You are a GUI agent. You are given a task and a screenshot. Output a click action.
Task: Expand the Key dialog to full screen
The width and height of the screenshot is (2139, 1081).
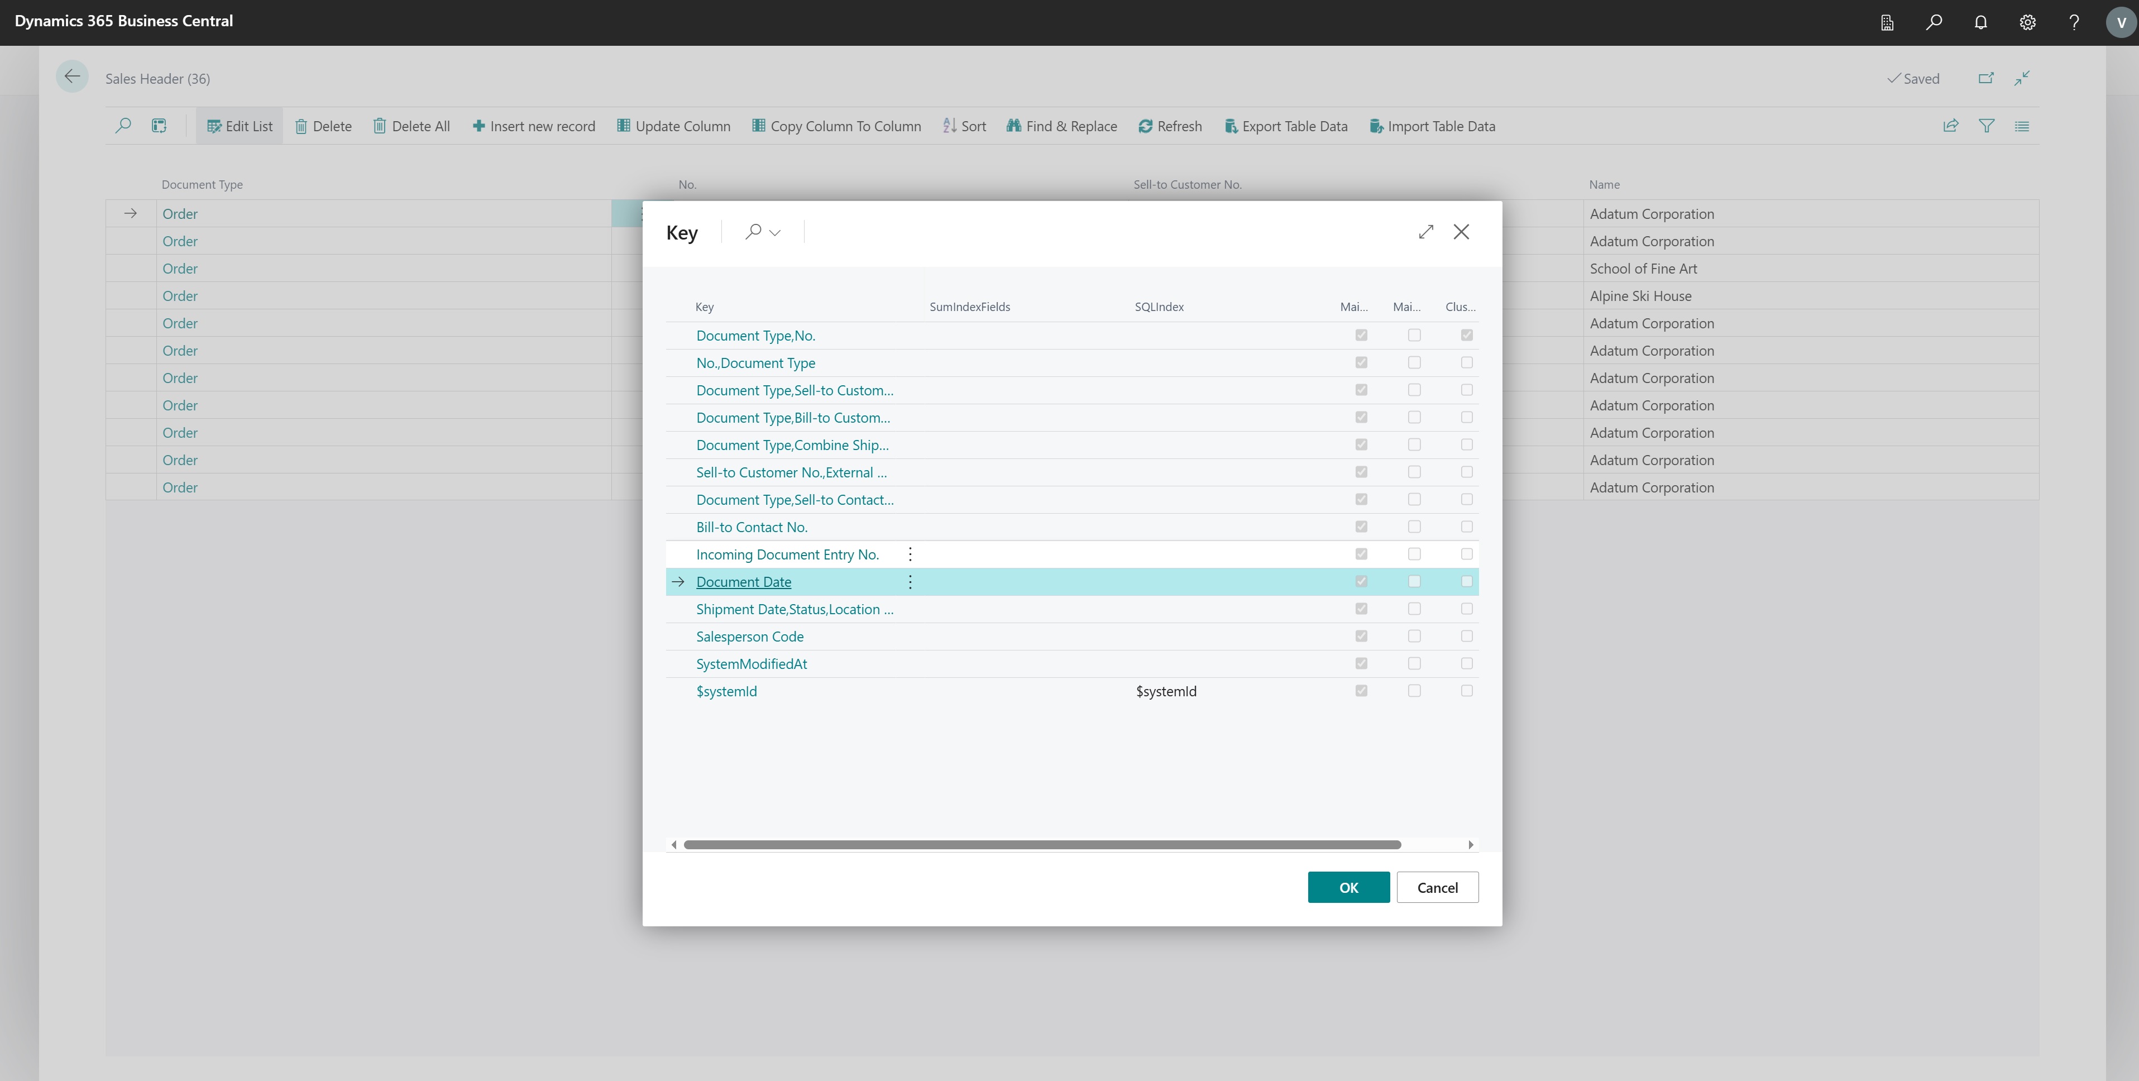[x=1426, y=232]
